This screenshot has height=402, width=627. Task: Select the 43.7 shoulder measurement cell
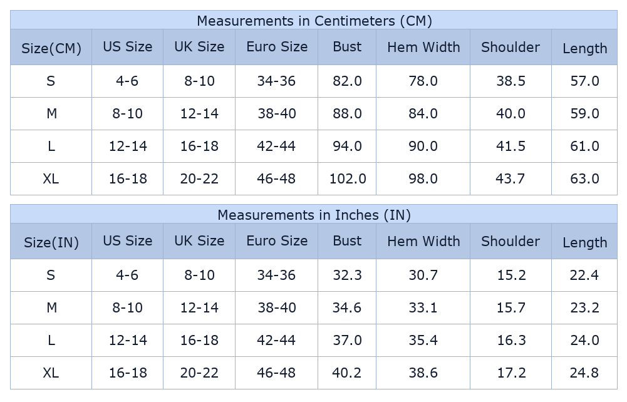[x=510, y=178]
